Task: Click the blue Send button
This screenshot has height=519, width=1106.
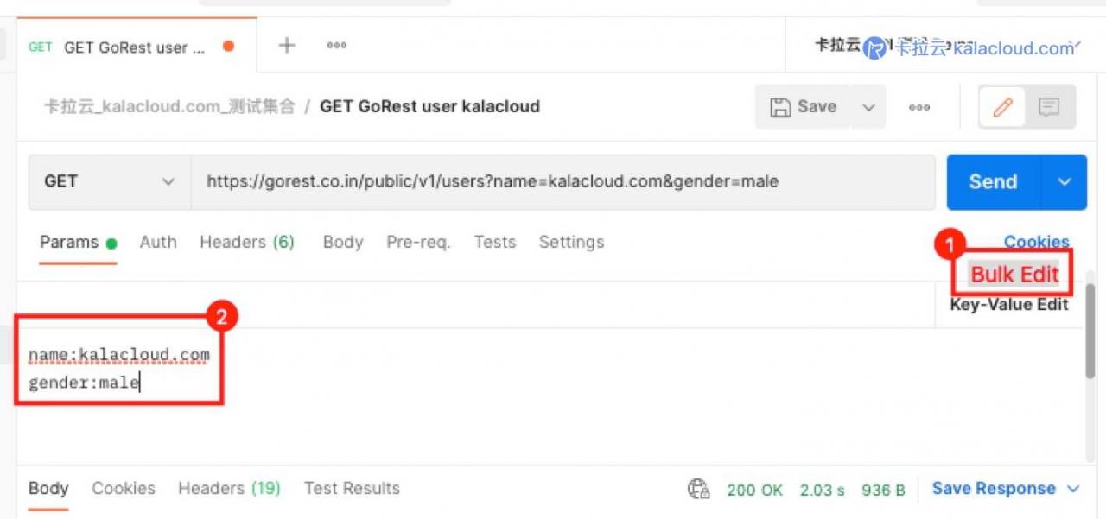Action: pos(994,182)
